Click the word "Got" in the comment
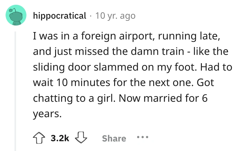Image resolution: width=246 pixels, height=151 pixels. point(205,82)
